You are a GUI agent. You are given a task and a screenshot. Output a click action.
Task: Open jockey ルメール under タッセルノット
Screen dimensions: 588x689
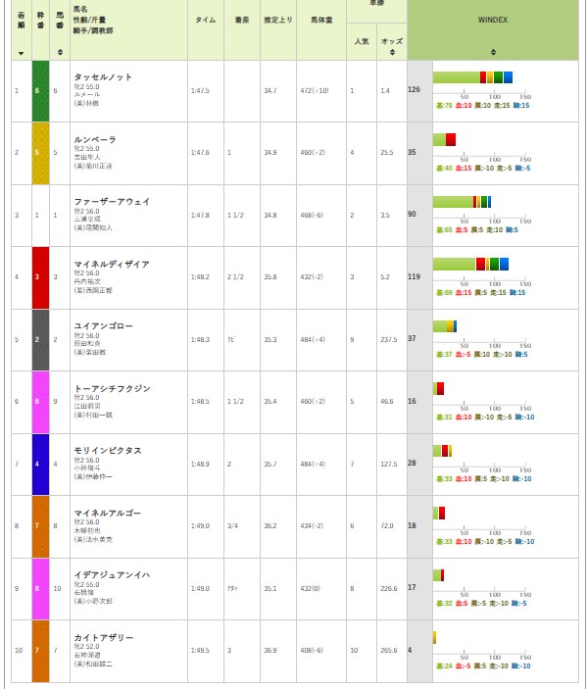86,94
